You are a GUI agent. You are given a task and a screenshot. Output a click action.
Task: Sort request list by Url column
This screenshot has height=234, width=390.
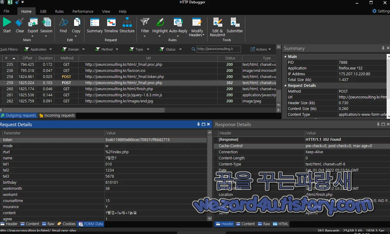148,58
